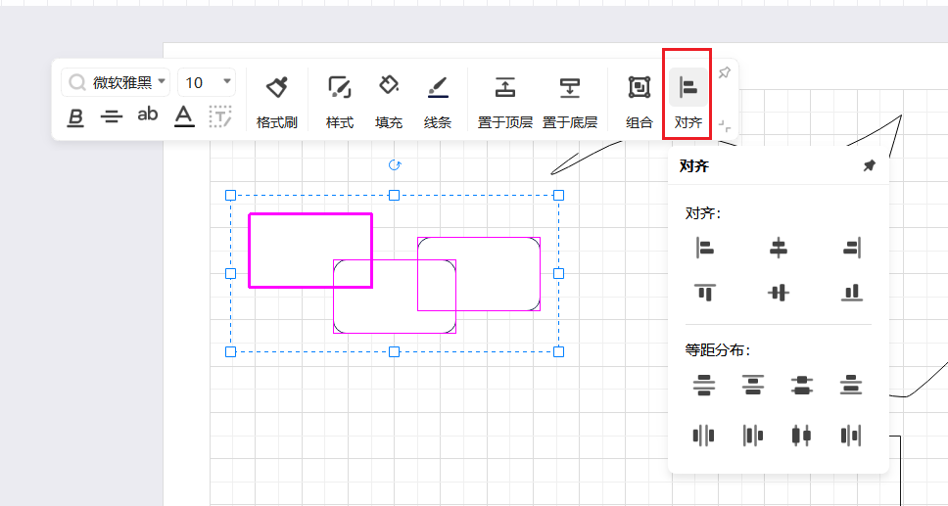Open the 线条 line color tool
The width and height of the screenshot is (948, 506).
pyautogui.click(x=438, y=88)
